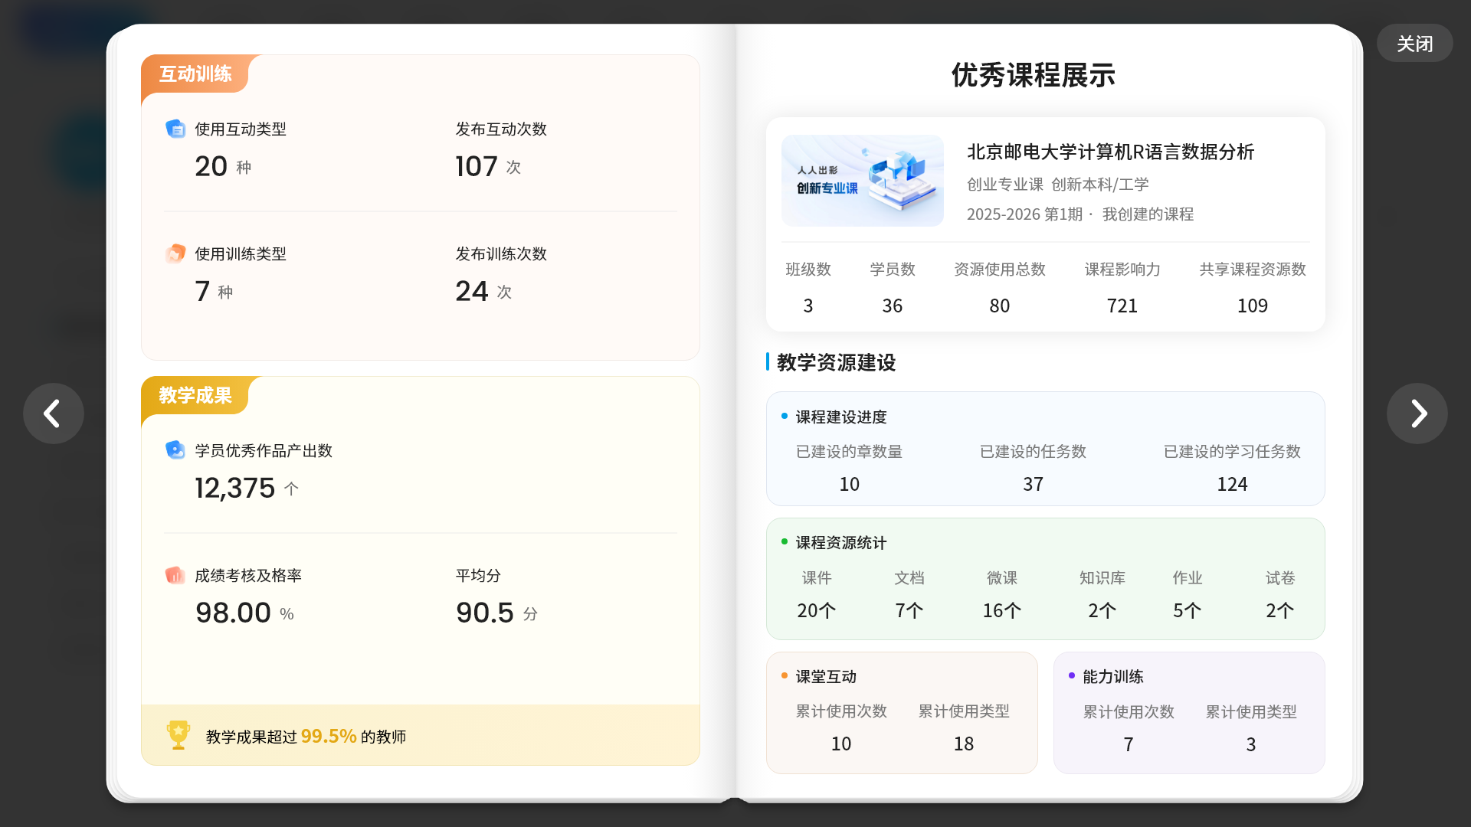1471x827 pixels.
Task: Click the 能力训练 card title
Action: click(x=1113, y=676)
